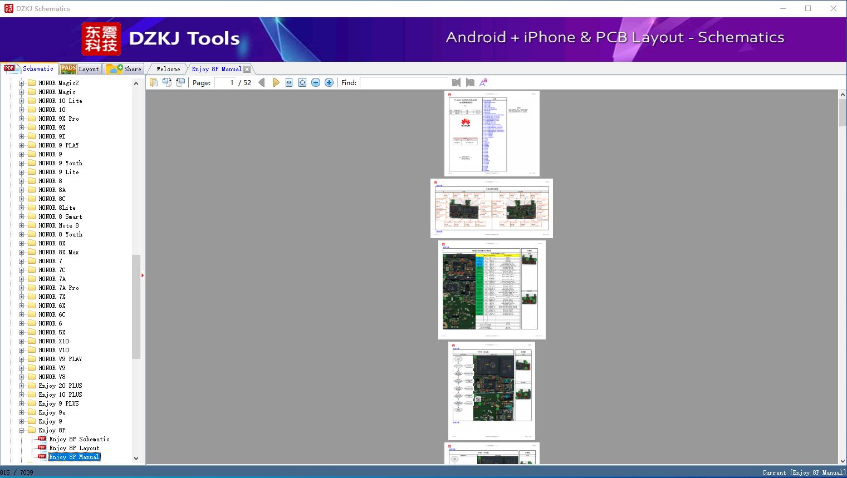
Task: Select the HONOR X10 folder
Action: point(53,341)
